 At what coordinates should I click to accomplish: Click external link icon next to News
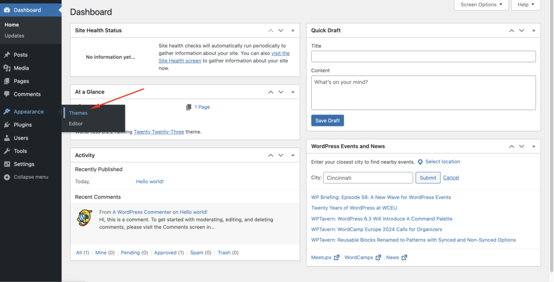point(404,257)
